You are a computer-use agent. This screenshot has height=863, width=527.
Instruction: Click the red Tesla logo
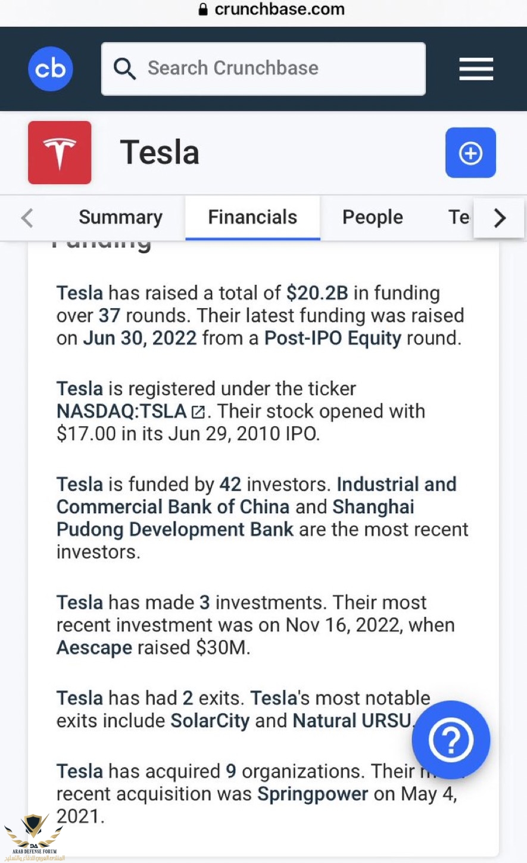[60, 153]
